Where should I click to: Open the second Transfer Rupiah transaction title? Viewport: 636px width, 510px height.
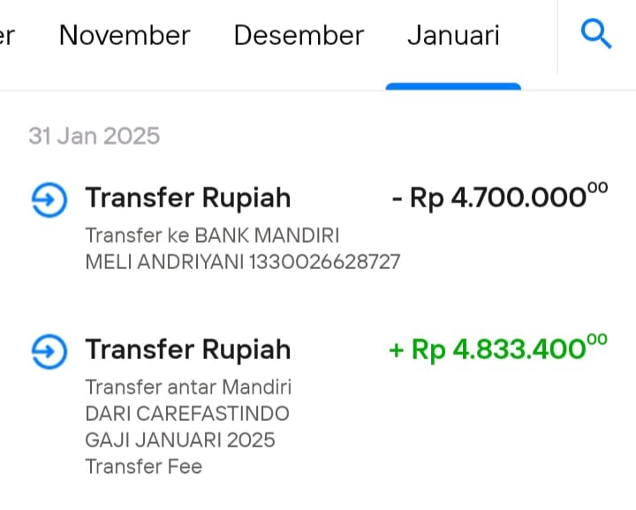coord(188,349)
